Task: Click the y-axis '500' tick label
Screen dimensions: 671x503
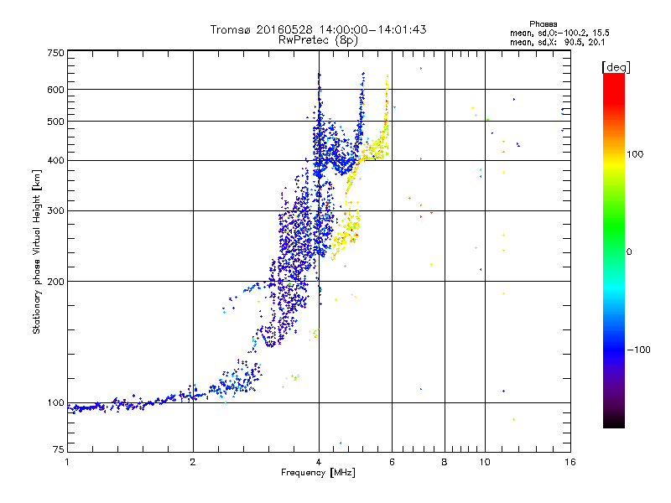Action: tap(55, 122)
